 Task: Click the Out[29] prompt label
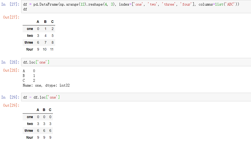coord(11,105)
